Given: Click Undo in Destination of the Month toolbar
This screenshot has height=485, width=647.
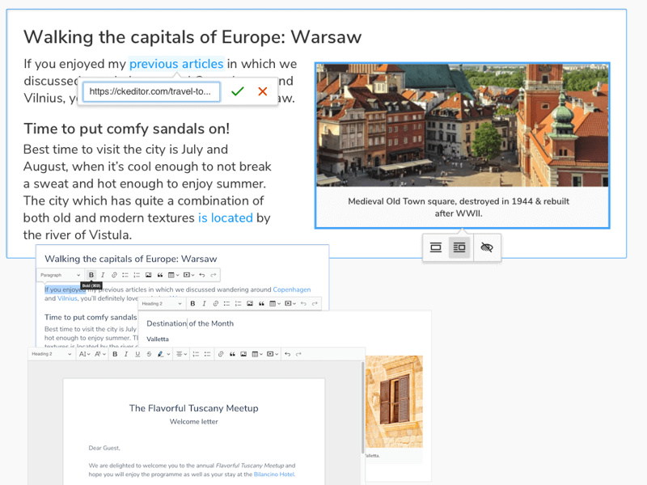Looking at the screenshot, I should (304, 304).
